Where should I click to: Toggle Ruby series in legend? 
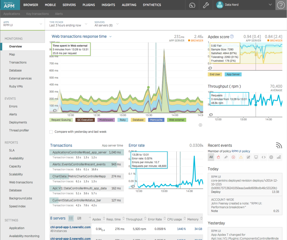(x=123, y=120)
